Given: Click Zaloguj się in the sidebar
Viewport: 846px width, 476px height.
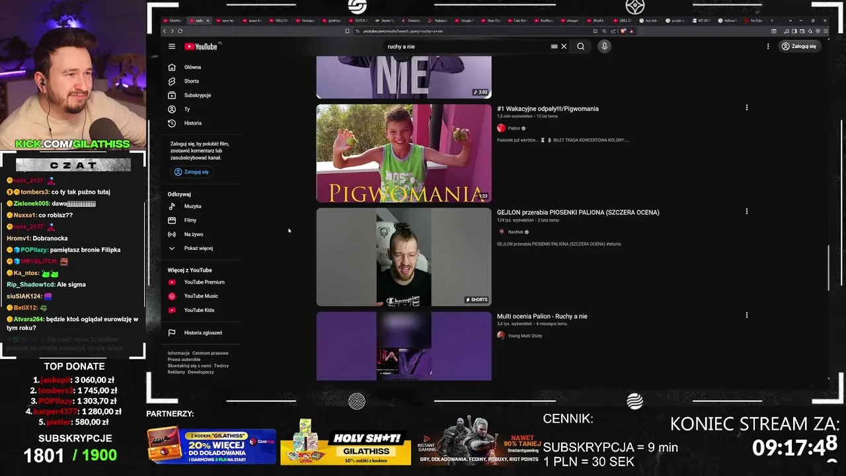Looking at the screenshot, I should coord(191,172).
